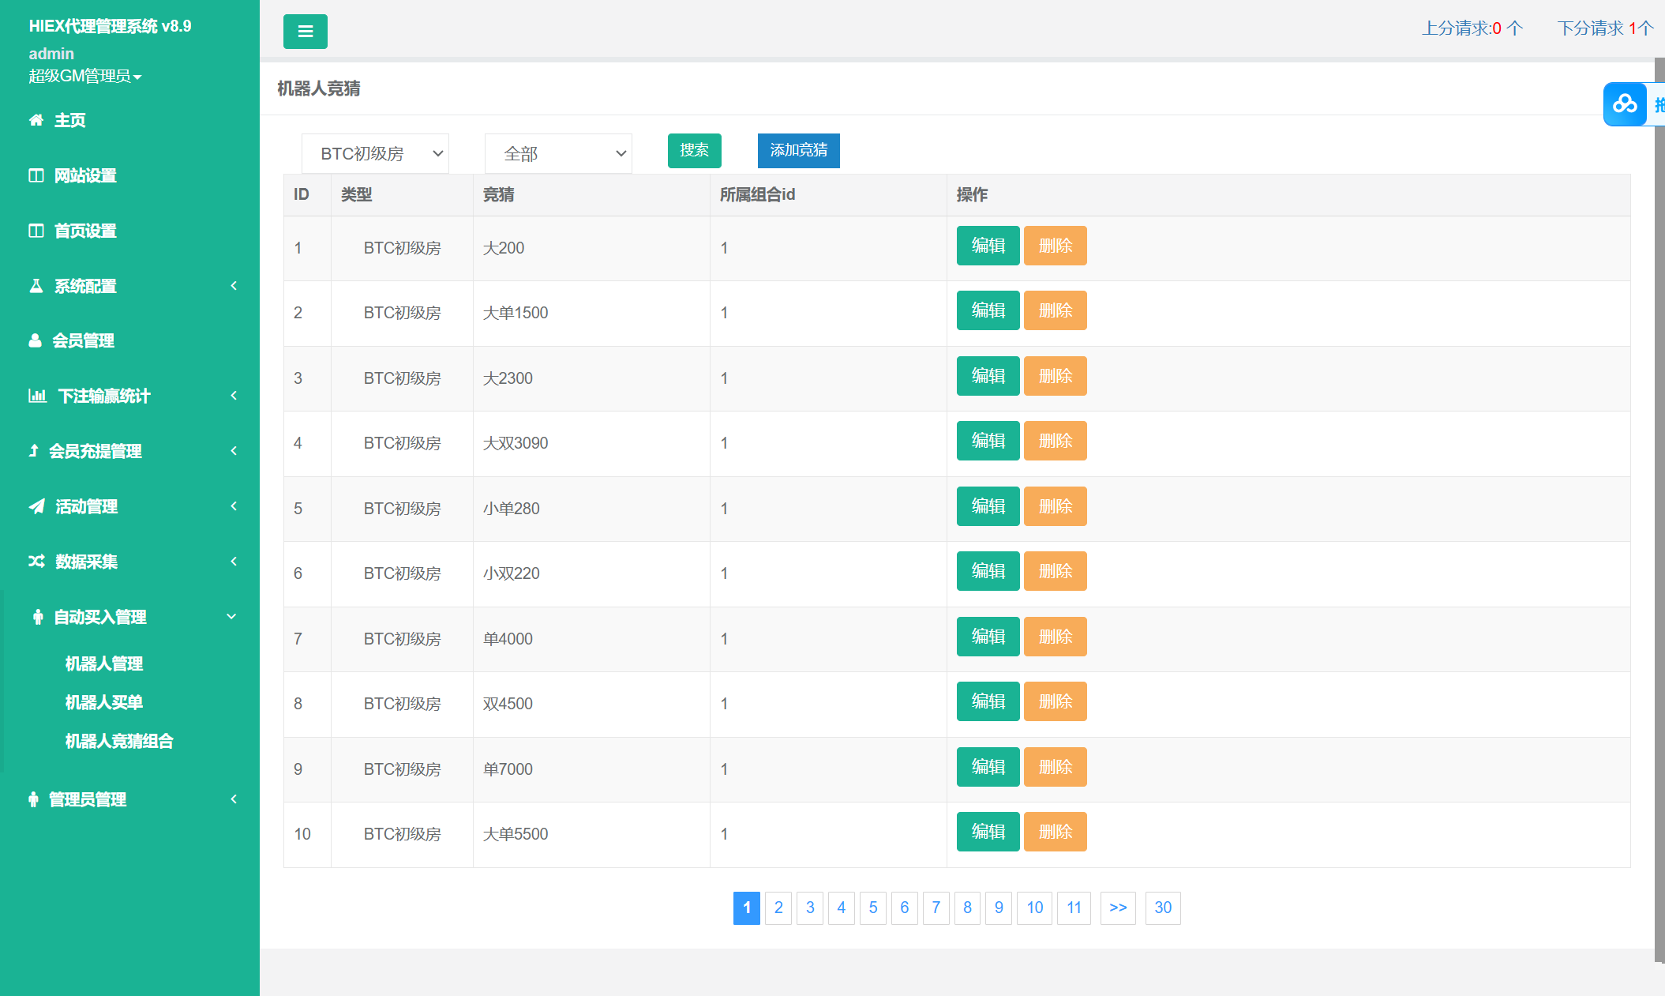This screenshot has height=996, width=1665.
Task: Go to page 5 in pagination
Action: click(872, 908)
